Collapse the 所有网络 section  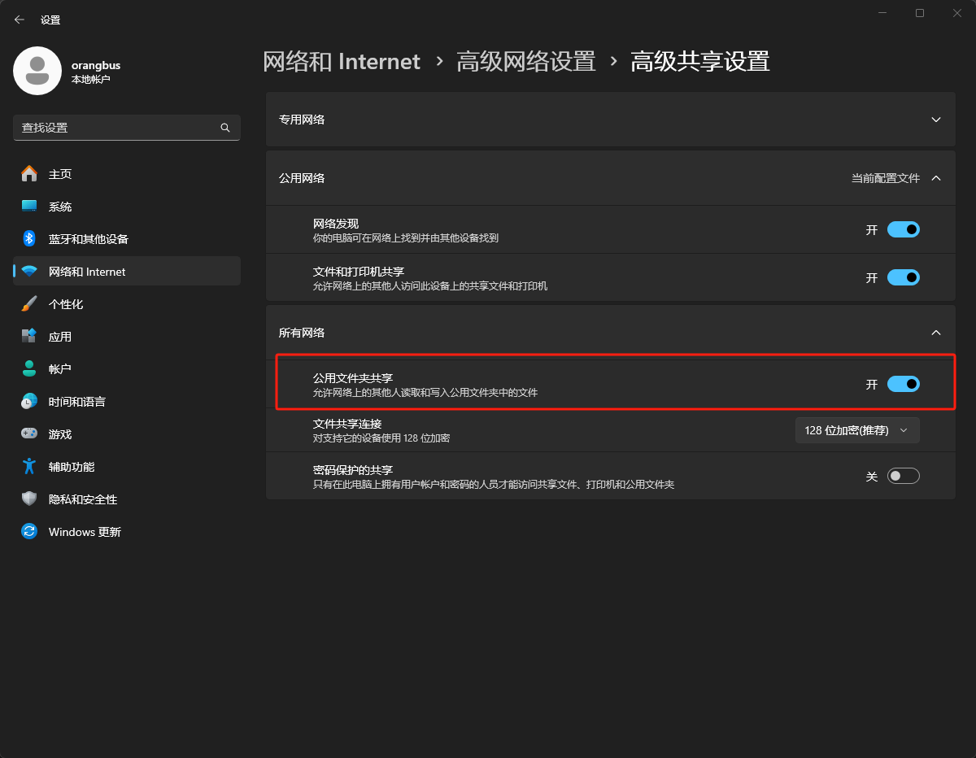935,333
